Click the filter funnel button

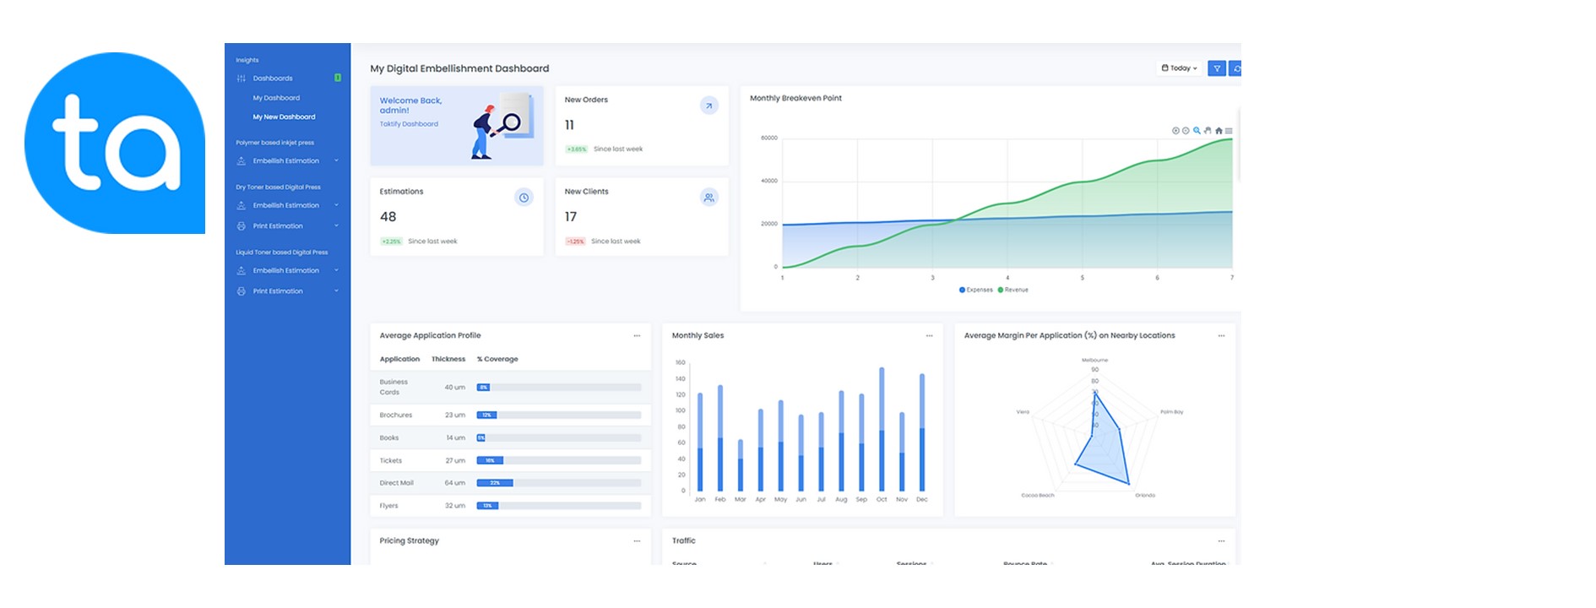1217,68
